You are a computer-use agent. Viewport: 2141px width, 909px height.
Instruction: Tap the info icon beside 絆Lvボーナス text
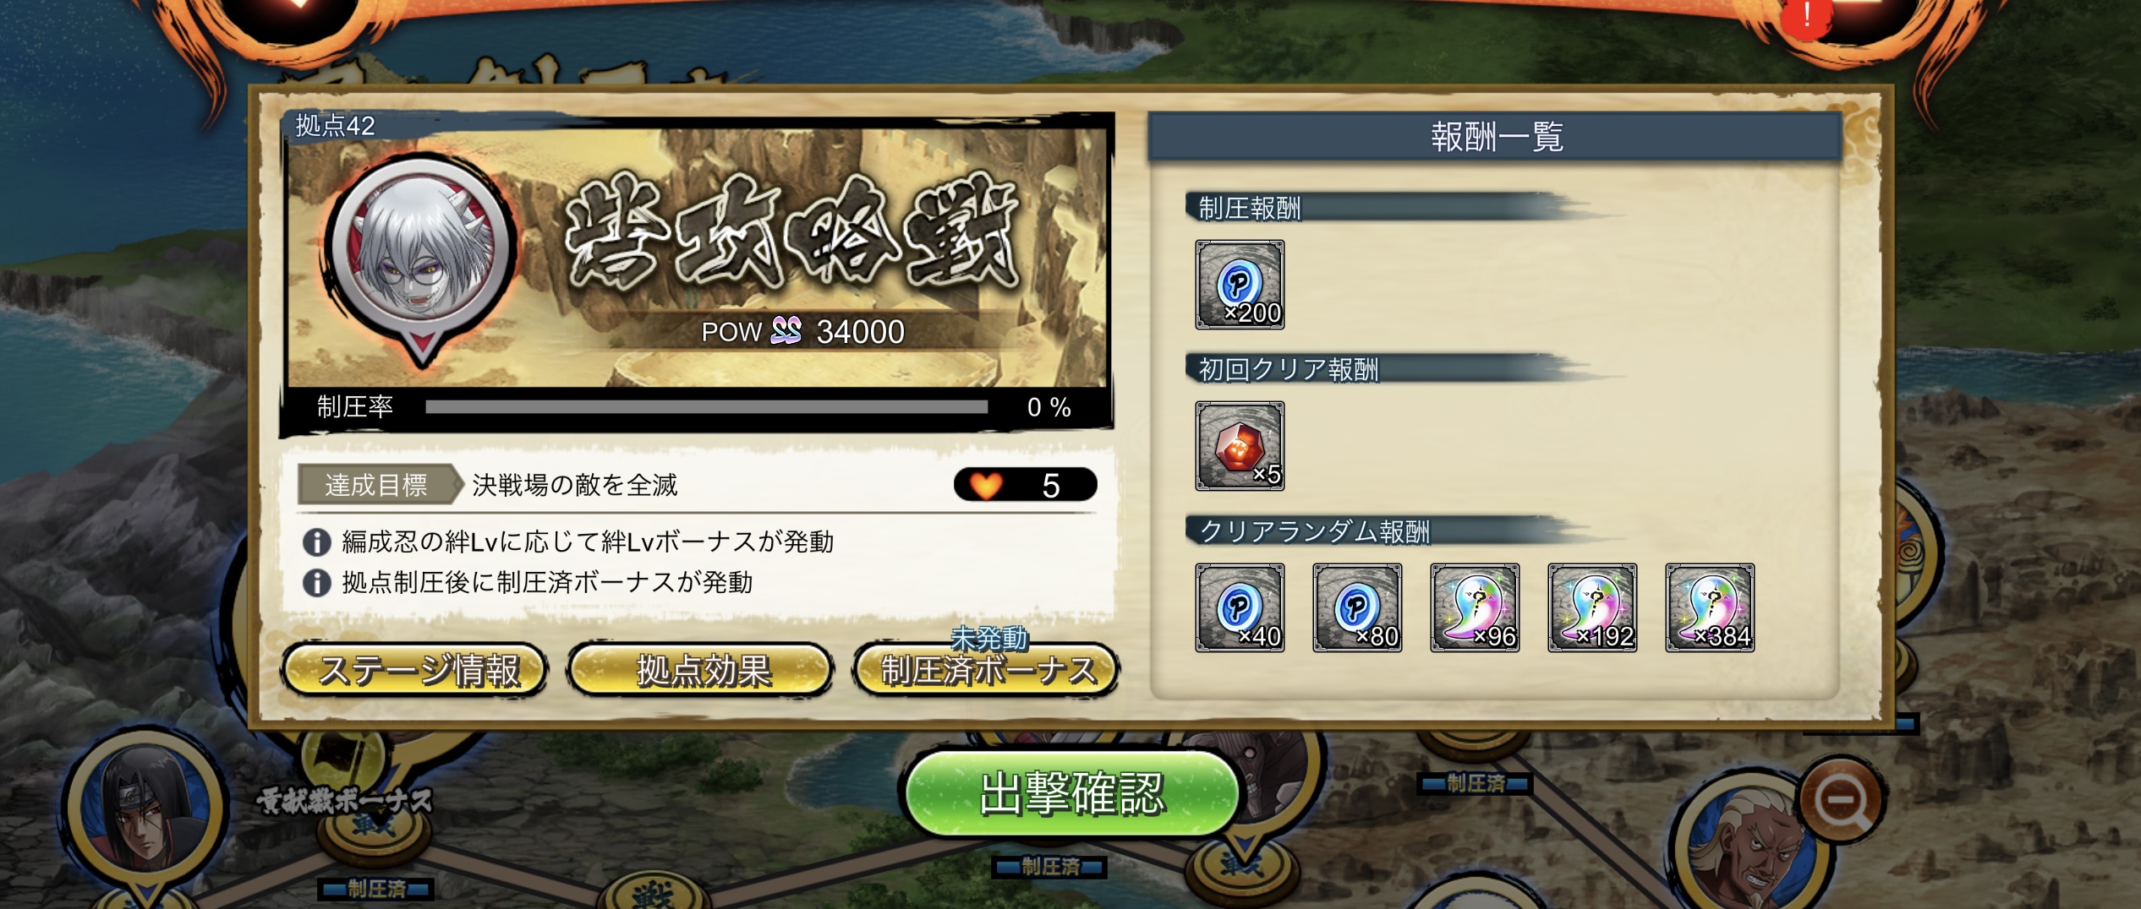[x=316, y=542]
